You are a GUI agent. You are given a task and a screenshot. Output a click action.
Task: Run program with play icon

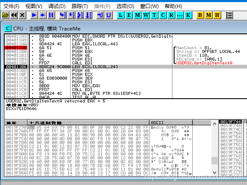(x=34, y=15)
